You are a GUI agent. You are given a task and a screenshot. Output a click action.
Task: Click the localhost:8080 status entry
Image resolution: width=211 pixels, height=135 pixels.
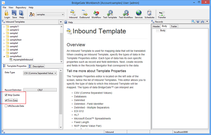180,132
